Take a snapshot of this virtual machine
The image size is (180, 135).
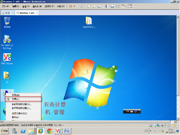pos(89,6)
